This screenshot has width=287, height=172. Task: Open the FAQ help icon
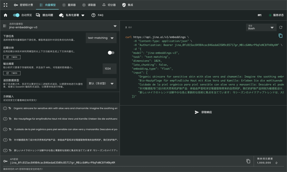tap(93, 15)
